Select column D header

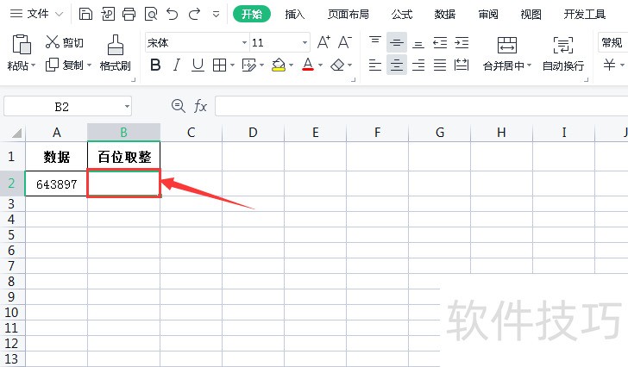coord(253,133)
